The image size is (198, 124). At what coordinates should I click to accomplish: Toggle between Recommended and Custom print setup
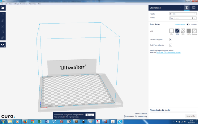pyautogui.click(x=188, y=24)
